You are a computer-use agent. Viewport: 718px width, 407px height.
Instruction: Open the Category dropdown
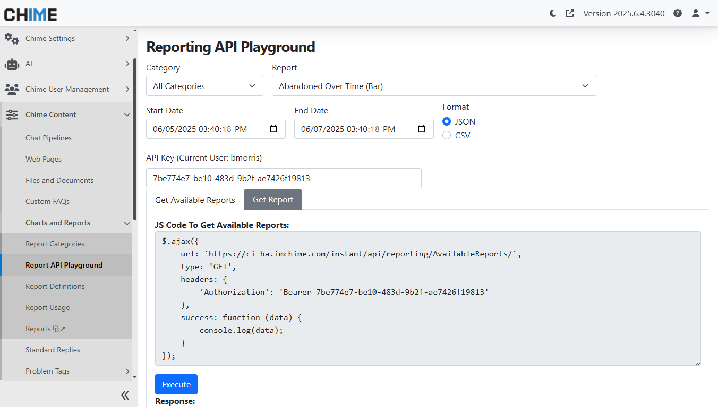click(x=204, y=86)
